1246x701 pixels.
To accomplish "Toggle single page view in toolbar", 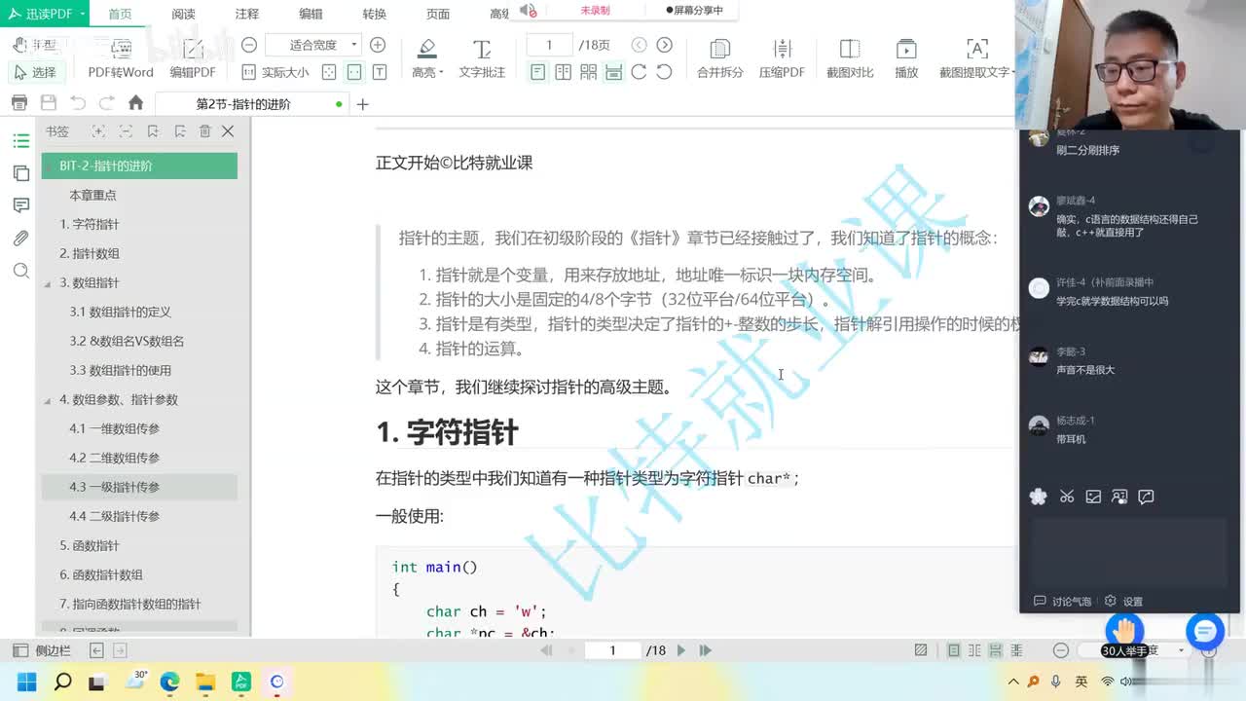I will pos(537,72).
